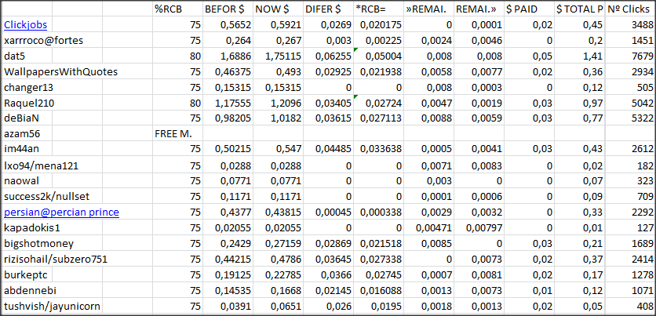Image resolution: width=656 pixels, height=316 pixels.
Task: Select the Nº Clicks header cell
Action: 630,9
